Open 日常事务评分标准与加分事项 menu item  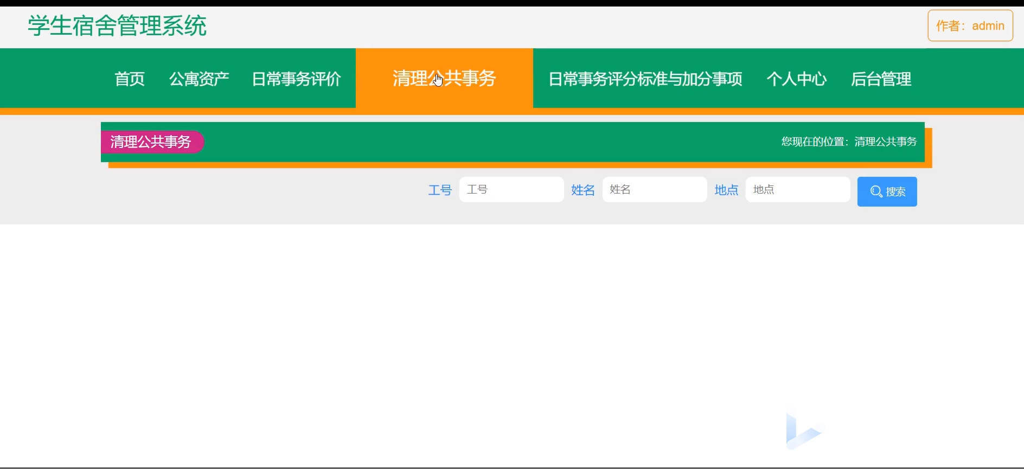tap(645, 79)
